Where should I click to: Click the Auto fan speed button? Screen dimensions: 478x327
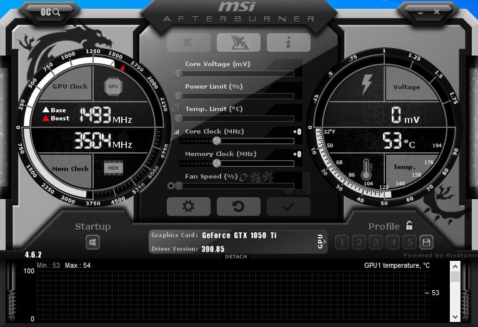(301, 190)
